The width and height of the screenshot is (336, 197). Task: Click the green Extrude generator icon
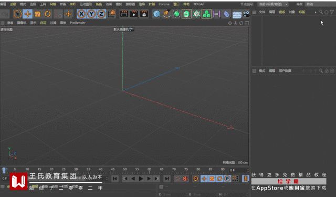(186, 14)
